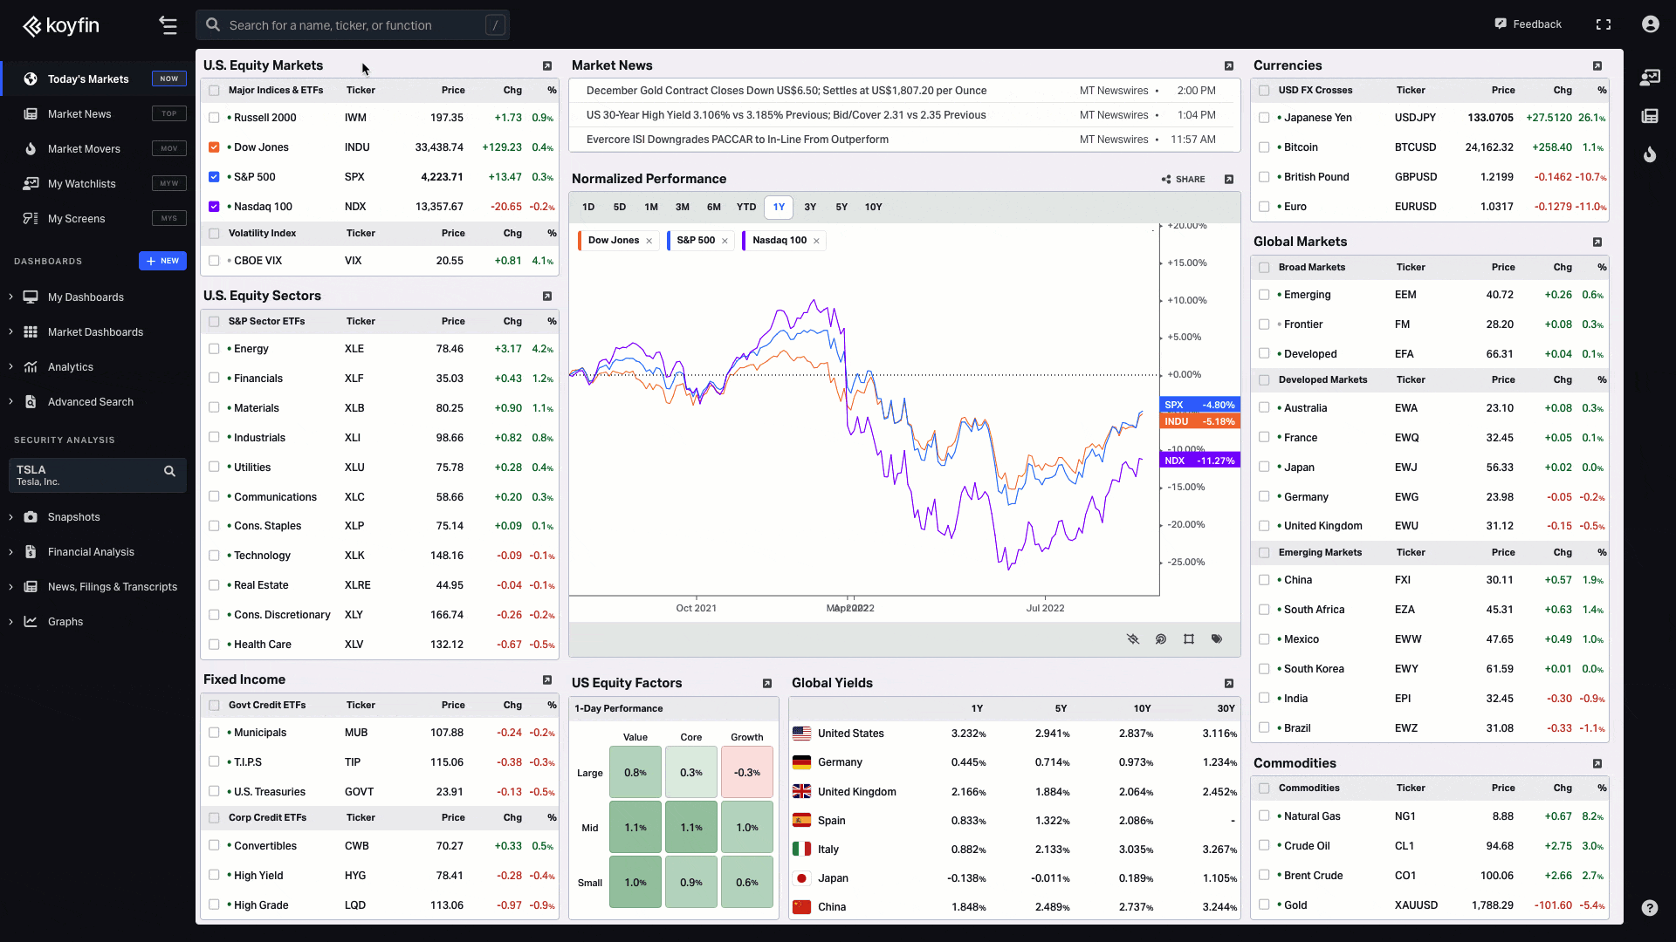
Task: Open the right-rail news list icon
Action: pos(1650,116)
